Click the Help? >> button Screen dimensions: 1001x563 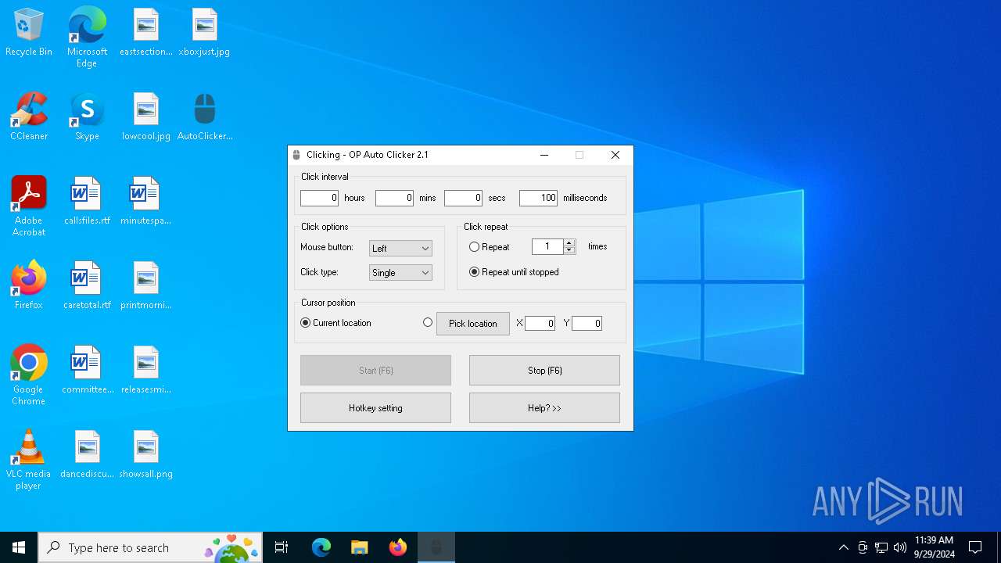[544, 408]
